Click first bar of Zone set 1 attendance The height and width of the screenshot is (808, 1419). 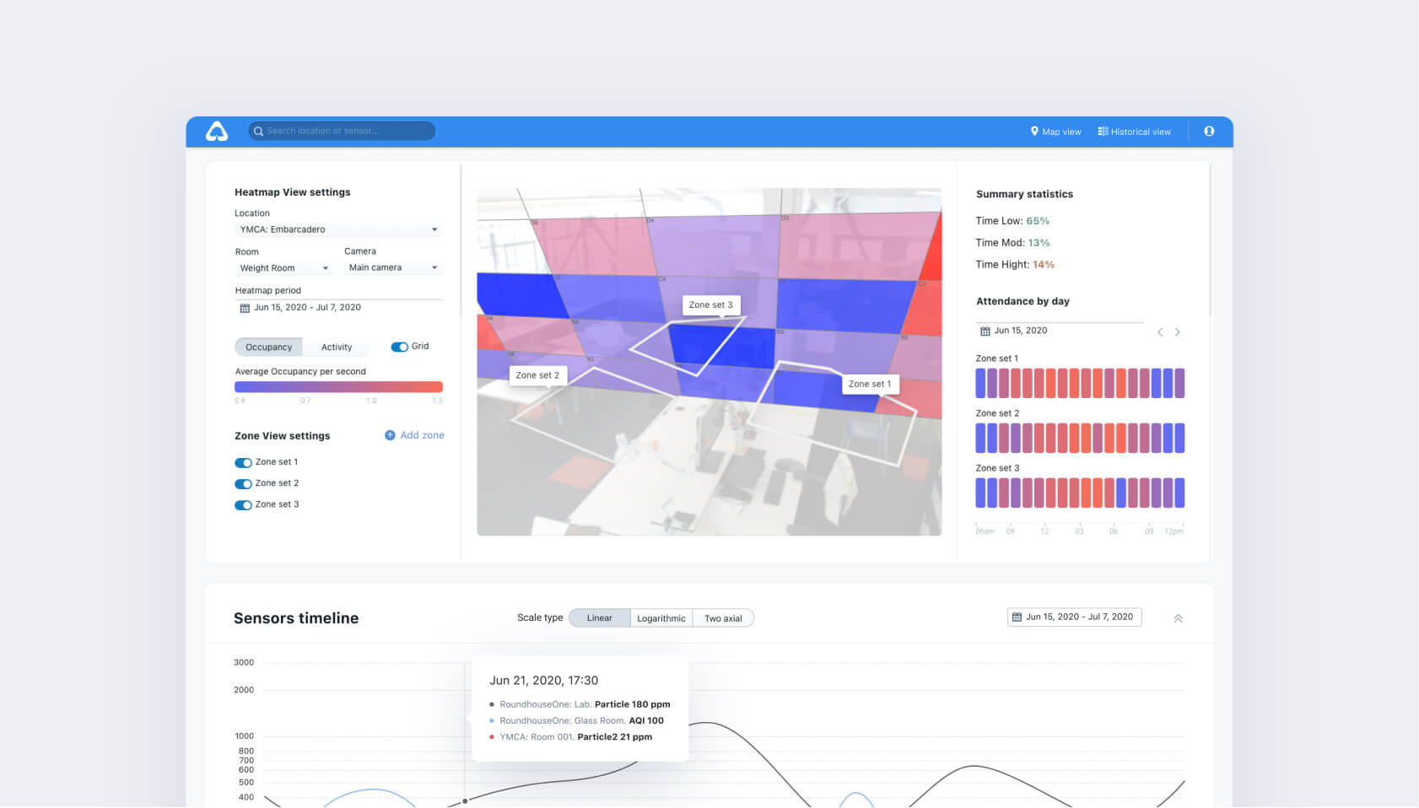pyautogui.click(x=980, y=383)
